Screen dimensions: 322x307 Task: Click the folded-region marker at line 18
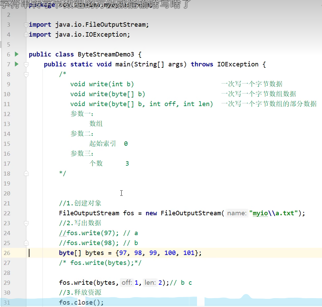pyautogui.click(x=26, y=174)
